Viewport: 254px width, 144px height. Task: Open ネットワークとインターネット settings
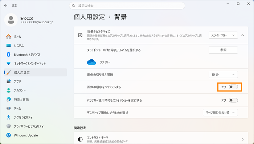(36, 63)
